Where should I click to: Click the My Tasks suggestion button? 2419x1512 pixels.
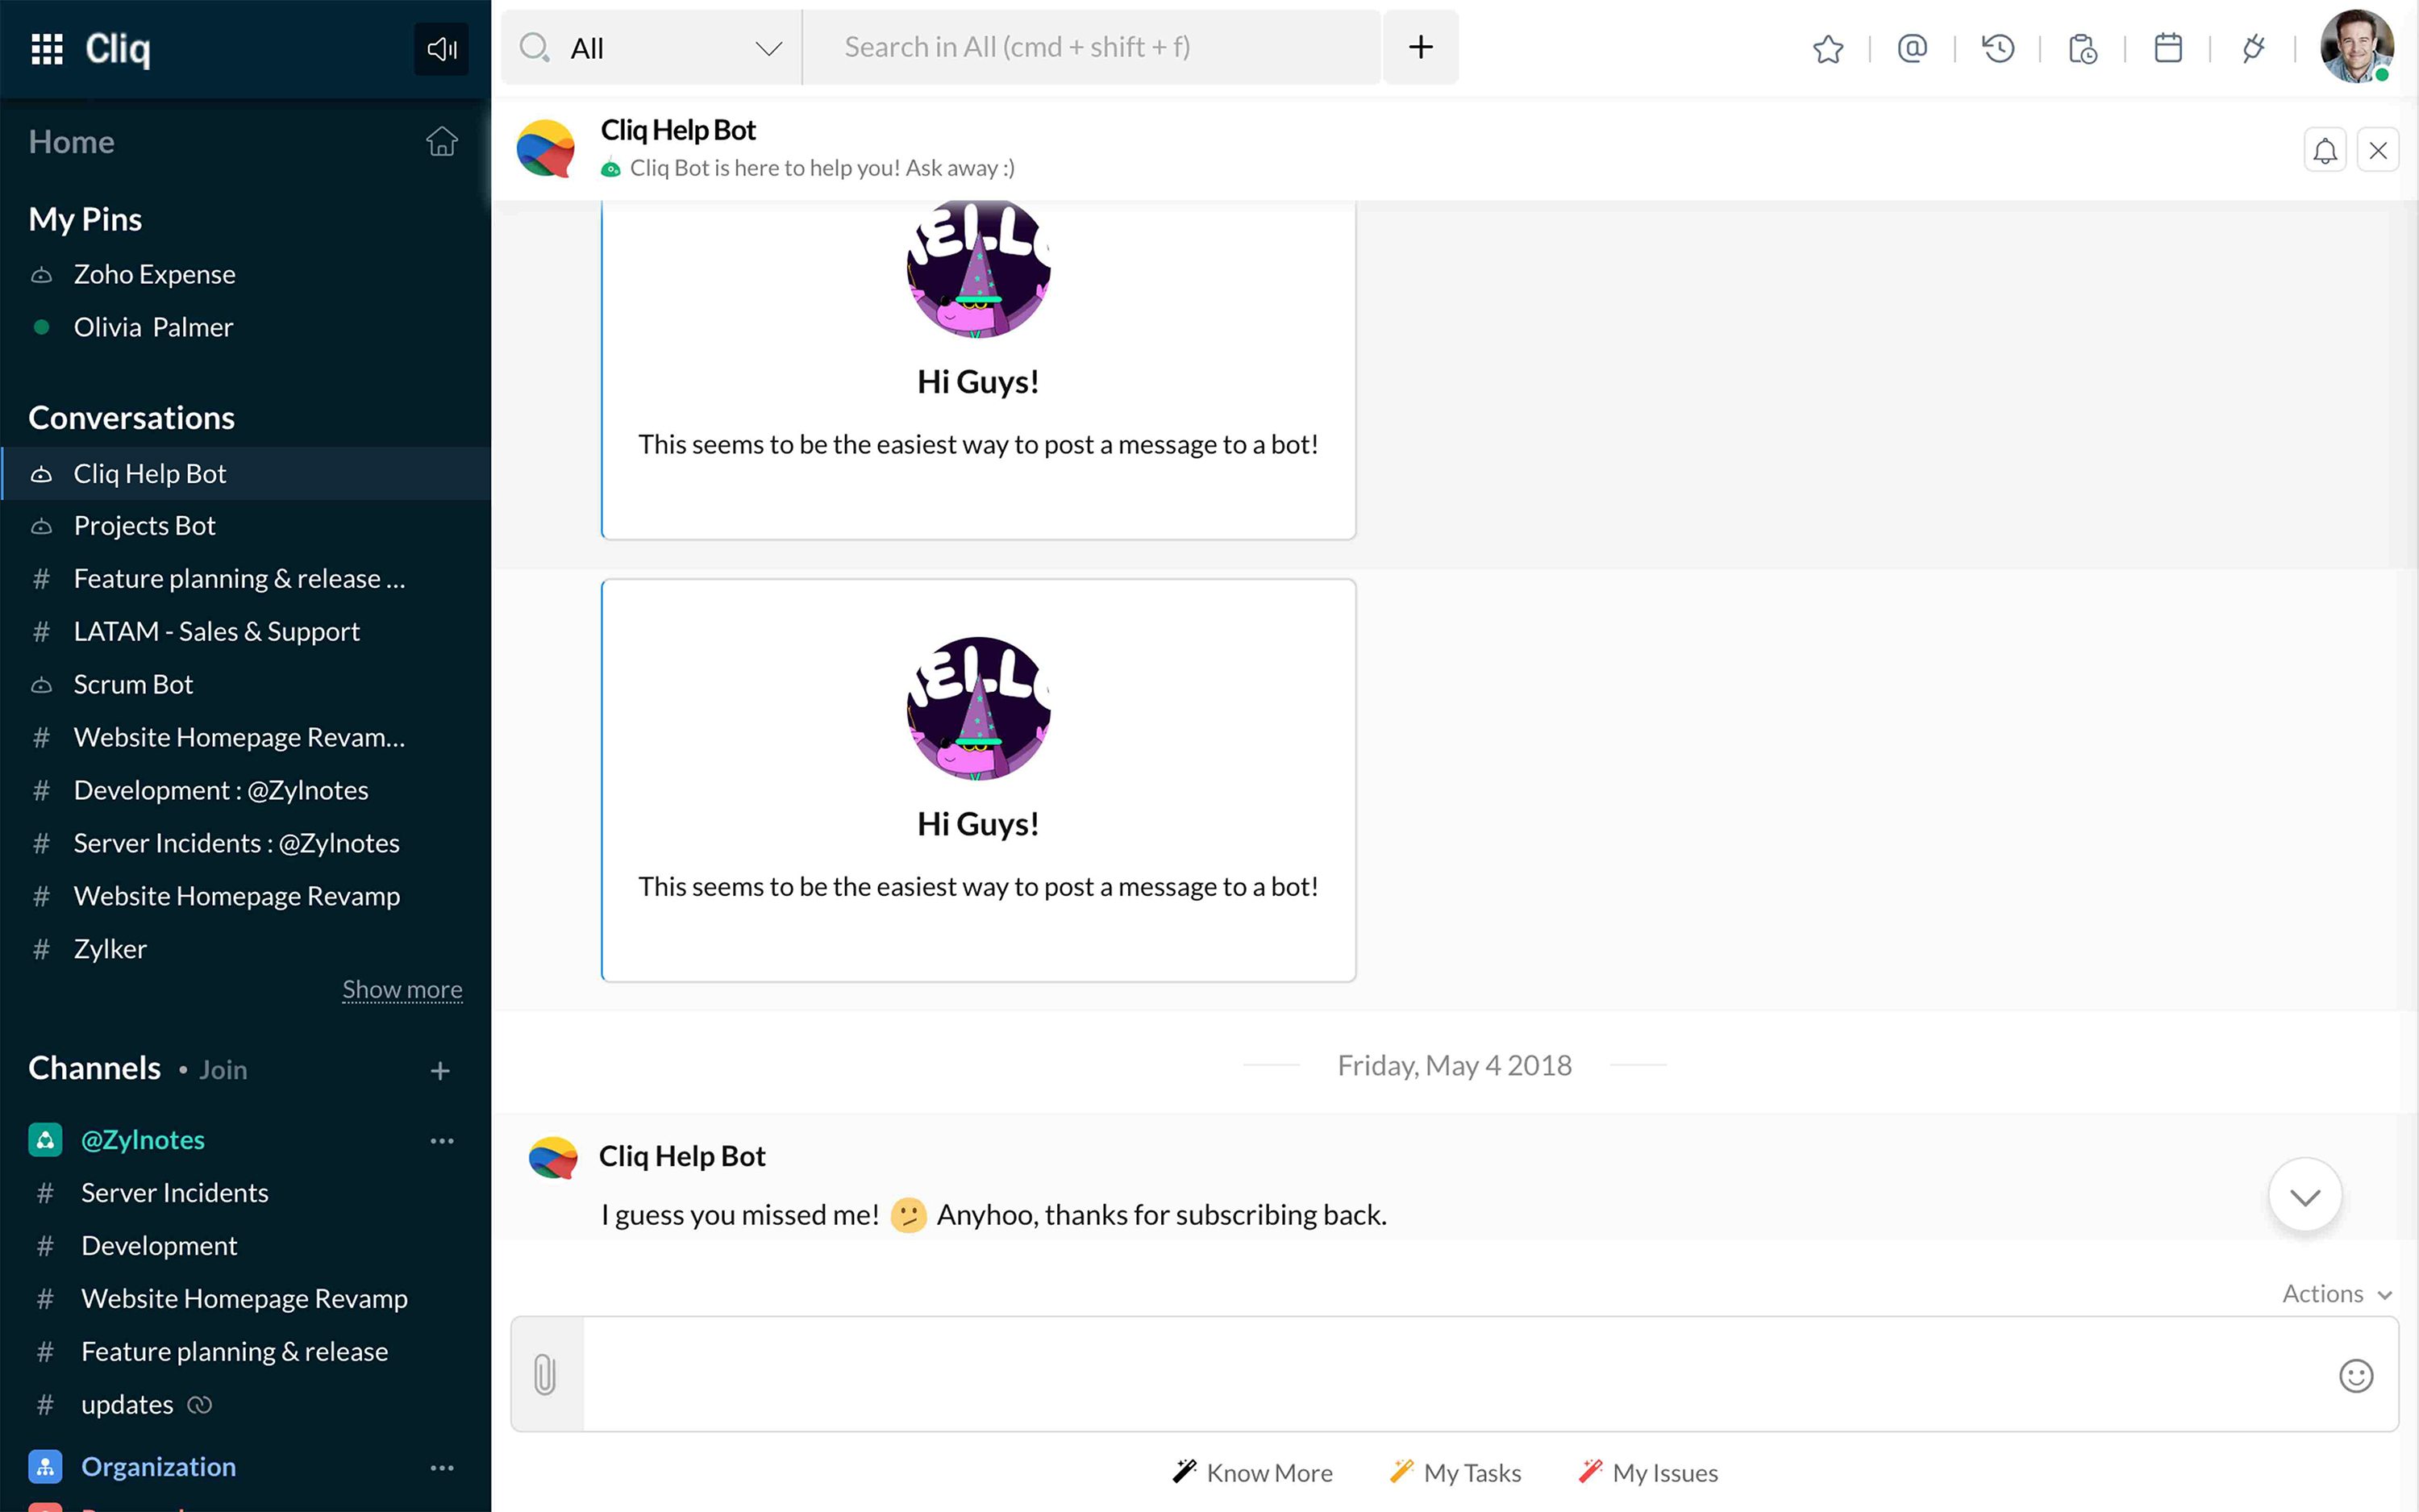pos(1455,1472)
